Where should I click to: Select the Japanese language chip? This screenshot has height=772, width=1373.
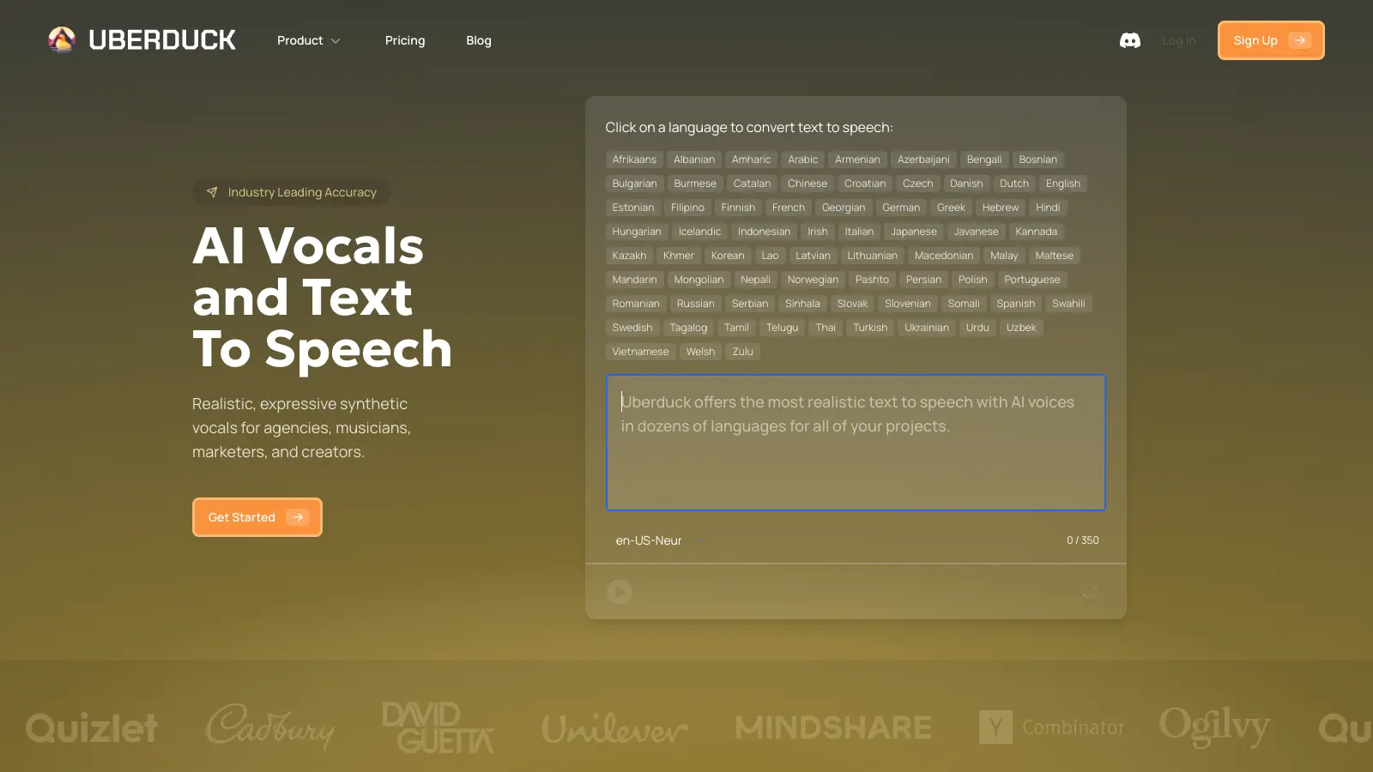(913, 231)
